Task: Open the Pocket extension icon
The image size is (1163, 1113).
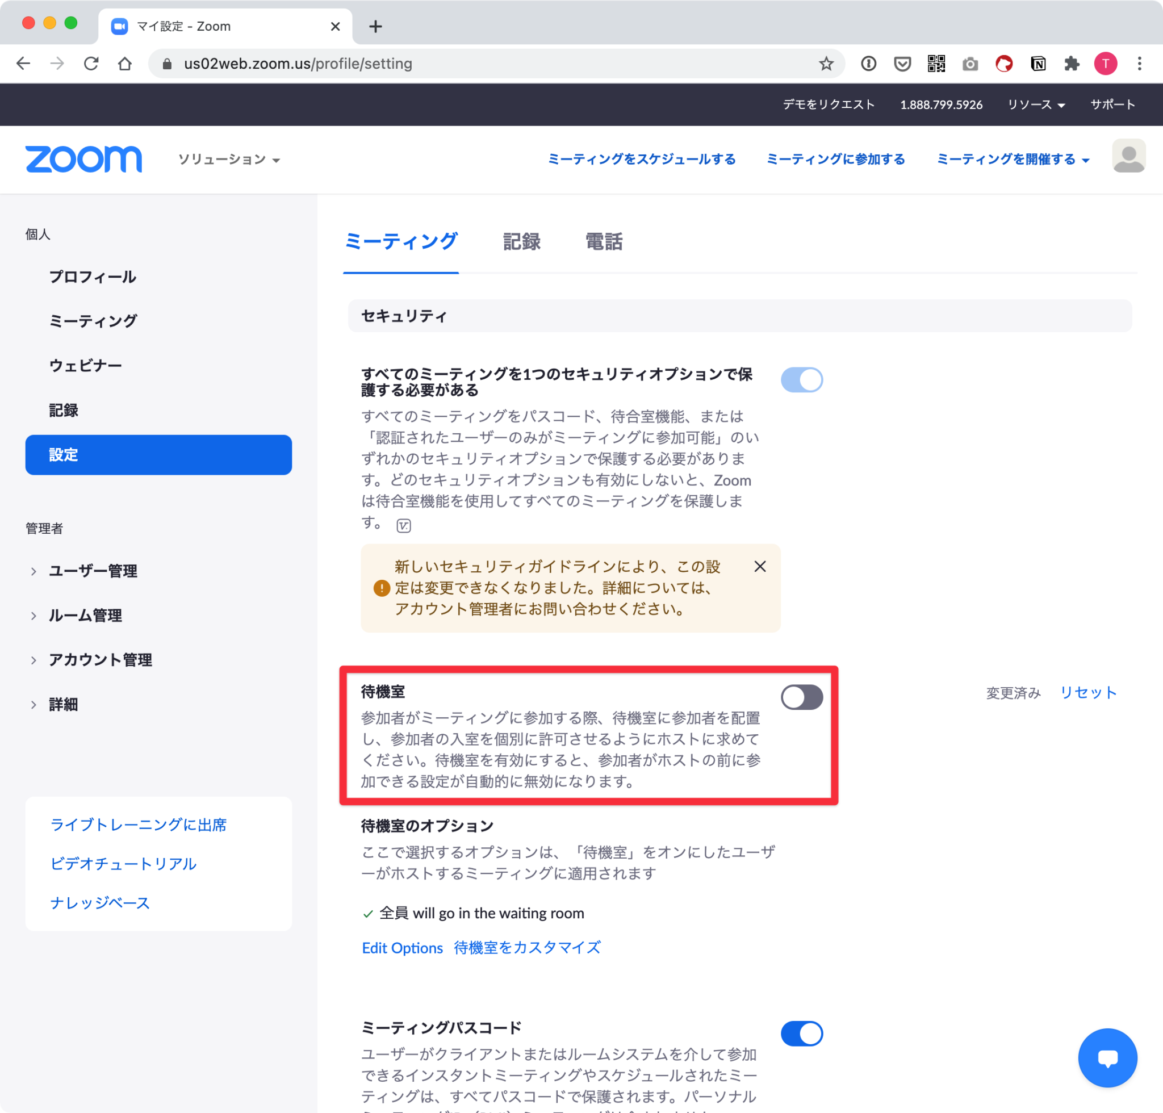Action: [x=902, y=64]
